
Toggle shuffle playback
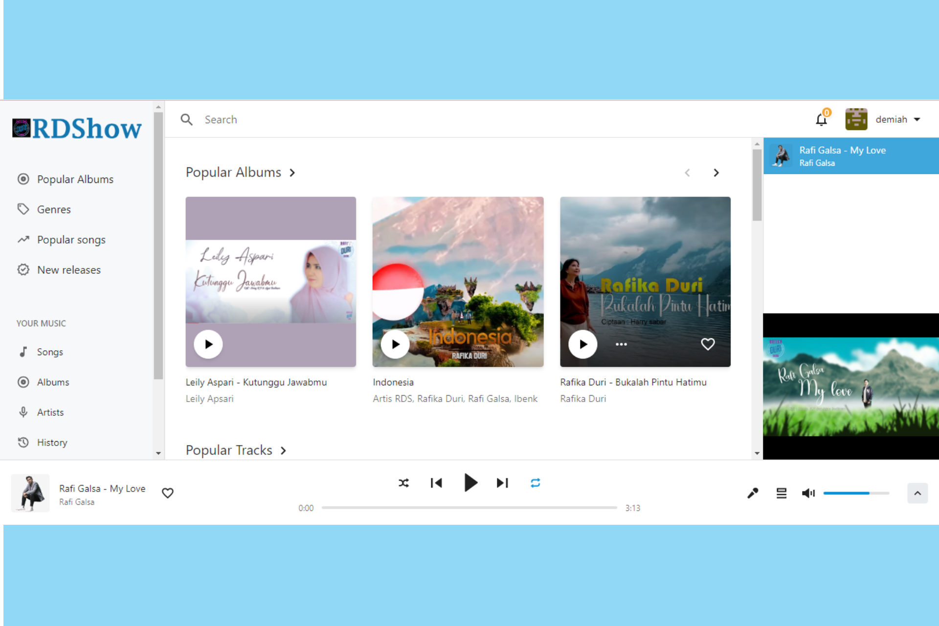pos(403,483)
